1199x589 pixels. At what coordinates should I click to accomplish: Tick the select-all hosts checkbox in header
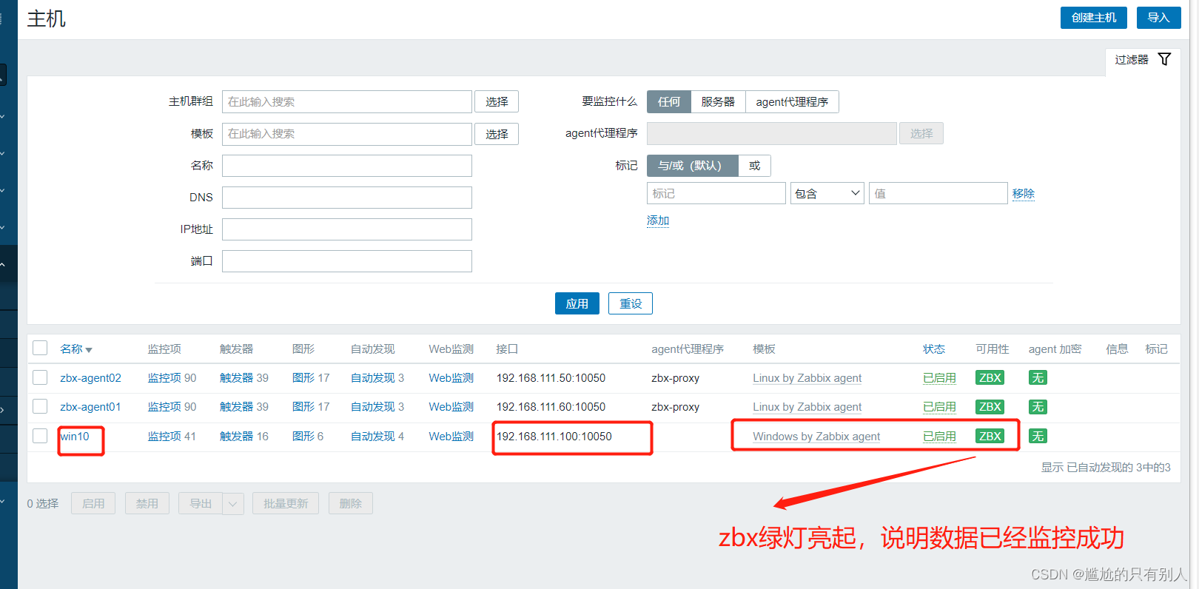[40, 348]
